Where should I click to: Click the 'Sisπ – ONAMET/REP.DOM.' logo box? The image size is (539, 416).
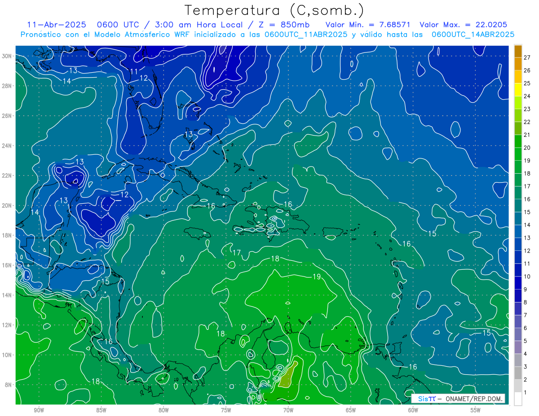click(x=458, y=398)
